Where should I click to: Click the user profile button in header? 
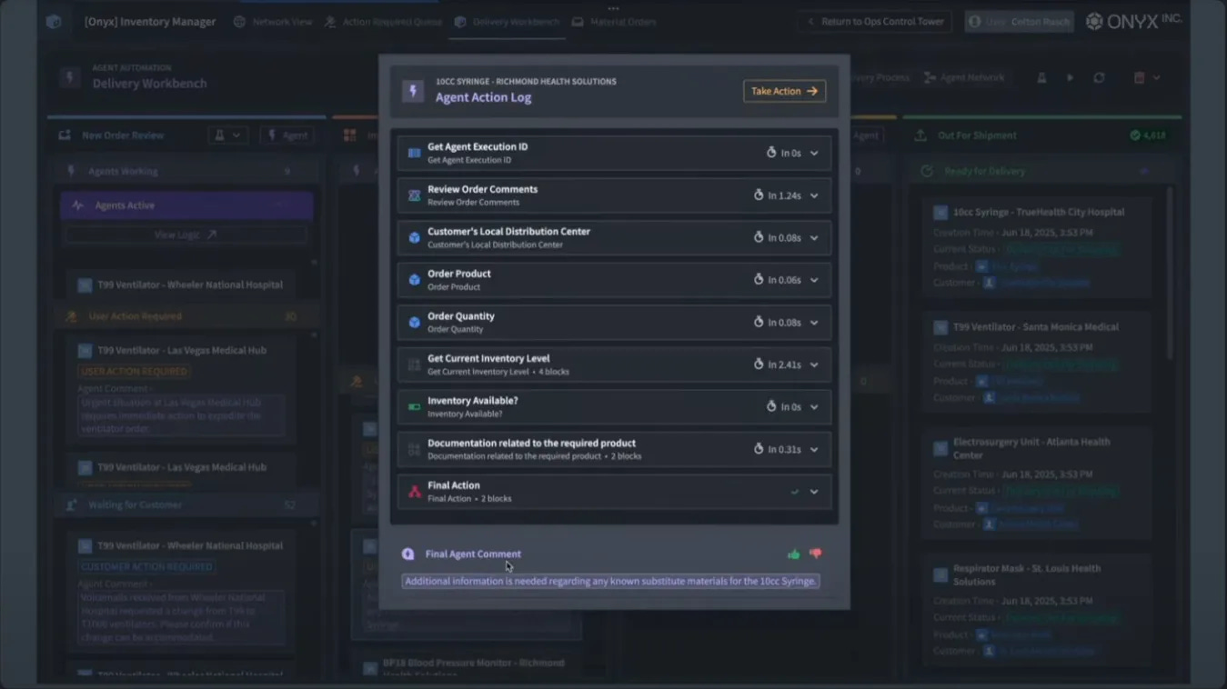click(x=1019, y=21)
